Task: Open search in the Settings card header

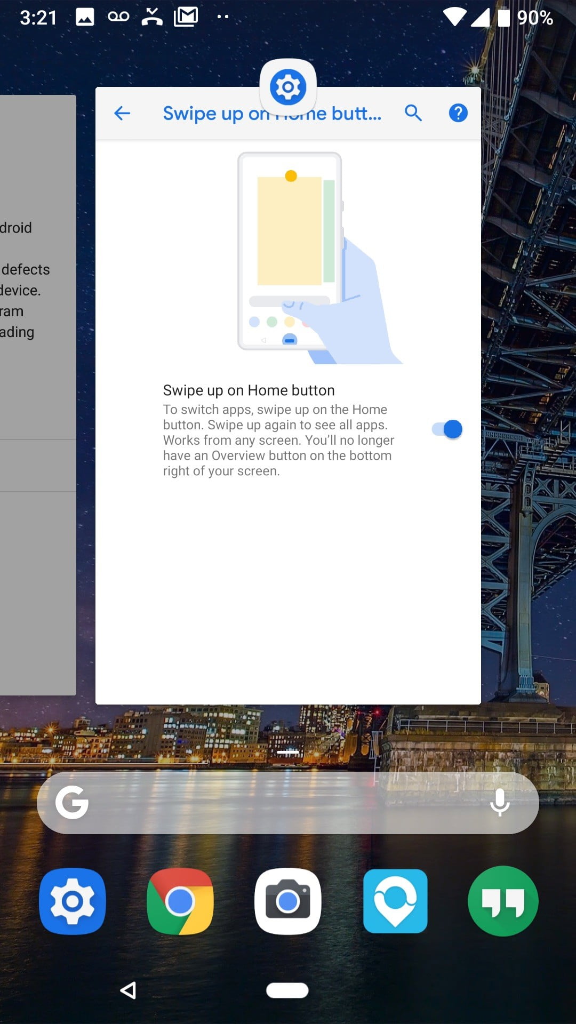Action: [x=413, y=113]
